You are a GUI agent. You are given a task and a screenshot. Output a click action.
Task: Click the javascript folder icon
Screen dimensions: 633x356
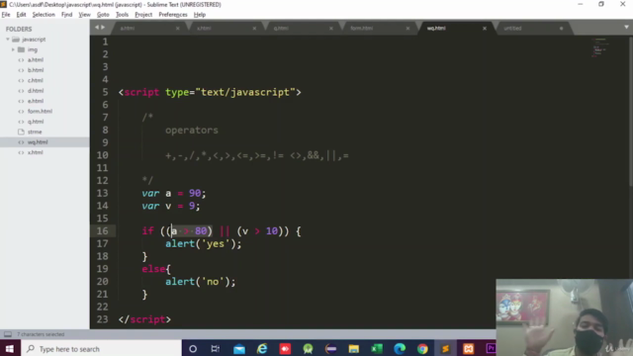click(x=16, y=40)
